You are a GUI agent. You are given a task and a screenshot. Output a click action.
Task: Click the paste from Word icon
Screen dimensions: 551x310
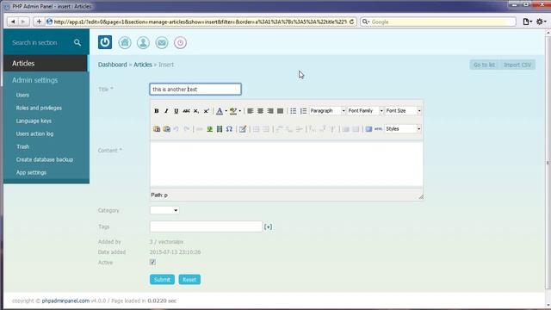click(x=166, y=129)
